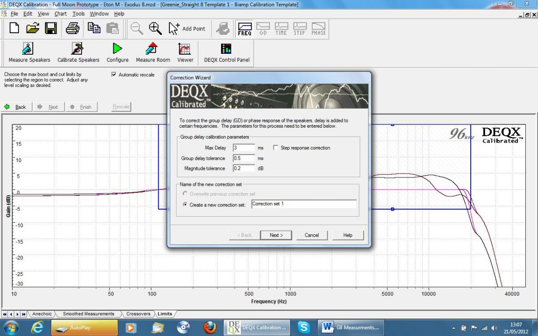Switch chart to STEP view

click(299, 29)
